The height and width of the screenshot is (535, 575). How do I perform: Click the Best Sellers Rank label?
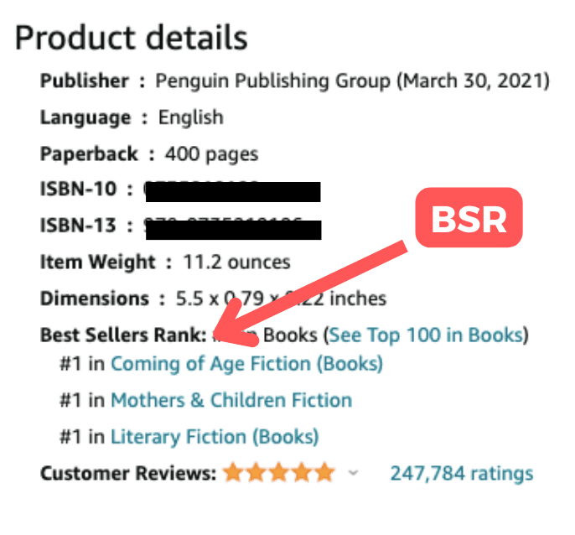[123, 335]
